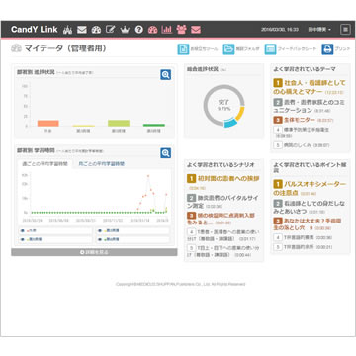Open the pencil edit note icon
The height and width of the screenshot is (356, 356).
[x=111, y=30]
